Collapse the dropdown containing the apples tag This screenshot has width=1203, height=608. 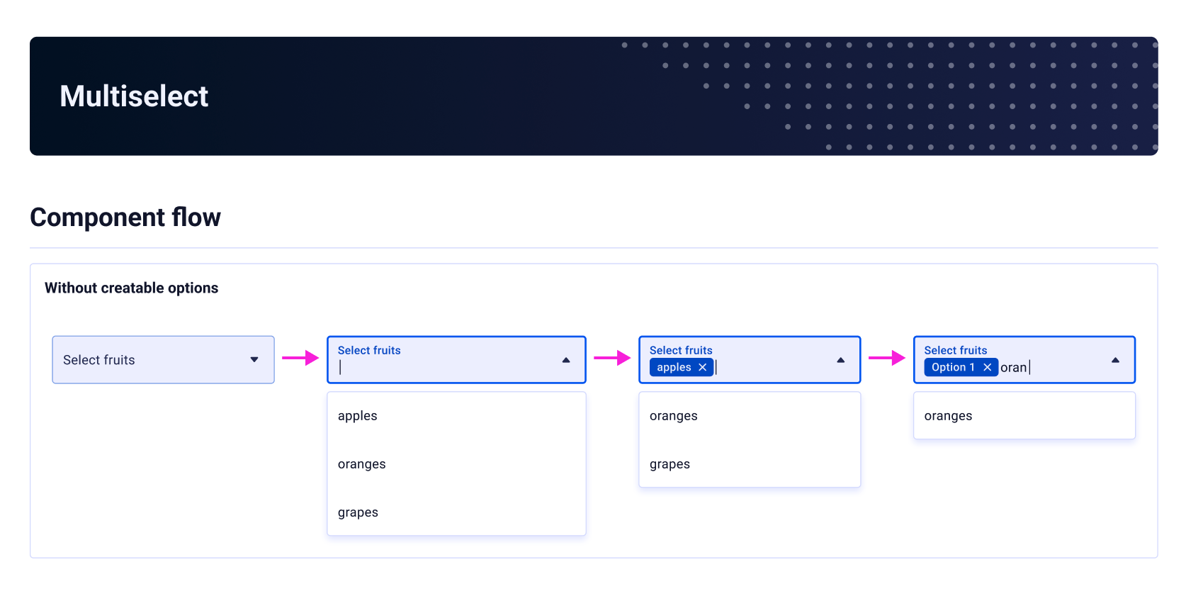841,360
